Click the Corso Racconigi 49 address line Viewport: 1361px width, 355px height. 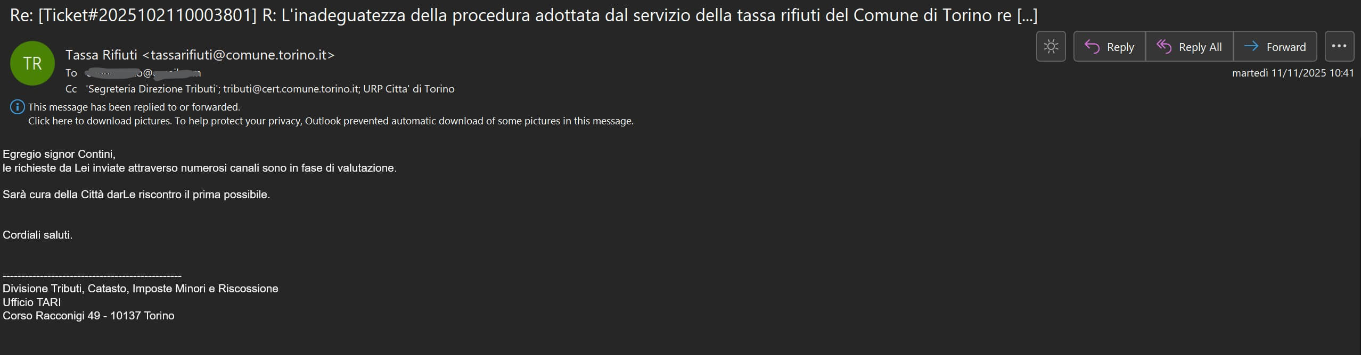coord(88,316)
